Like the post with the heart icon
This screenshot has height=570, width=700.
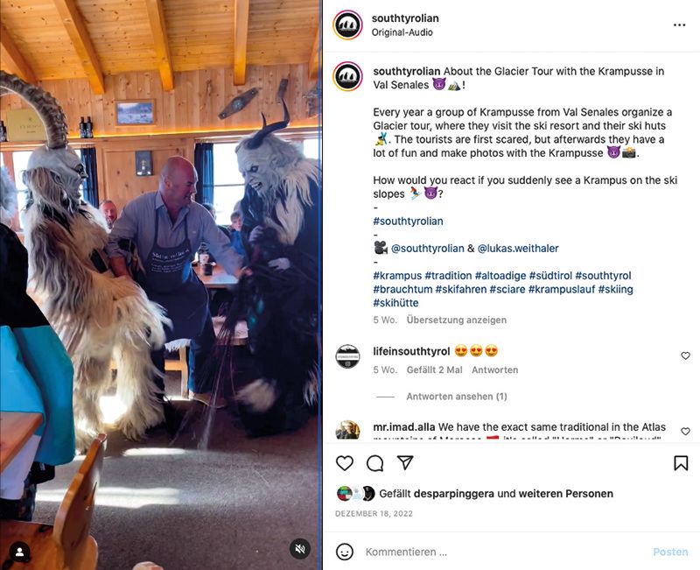point(344,463)
